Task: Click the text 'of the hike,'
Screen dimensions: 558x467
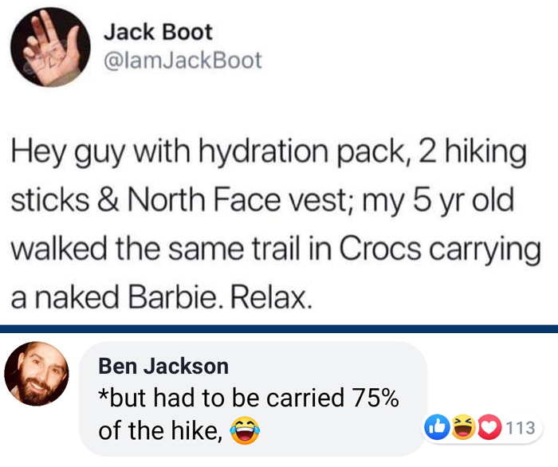Action: click(160, 430)
